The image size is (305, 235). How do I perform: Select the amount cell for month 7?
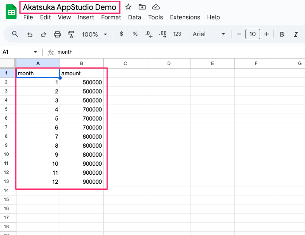click(82, 136)
